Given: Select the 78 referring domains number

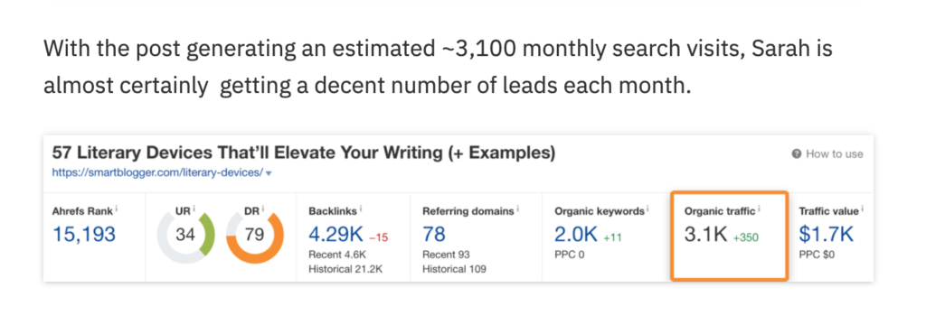Looking at the screenshot, I should 434,235.
